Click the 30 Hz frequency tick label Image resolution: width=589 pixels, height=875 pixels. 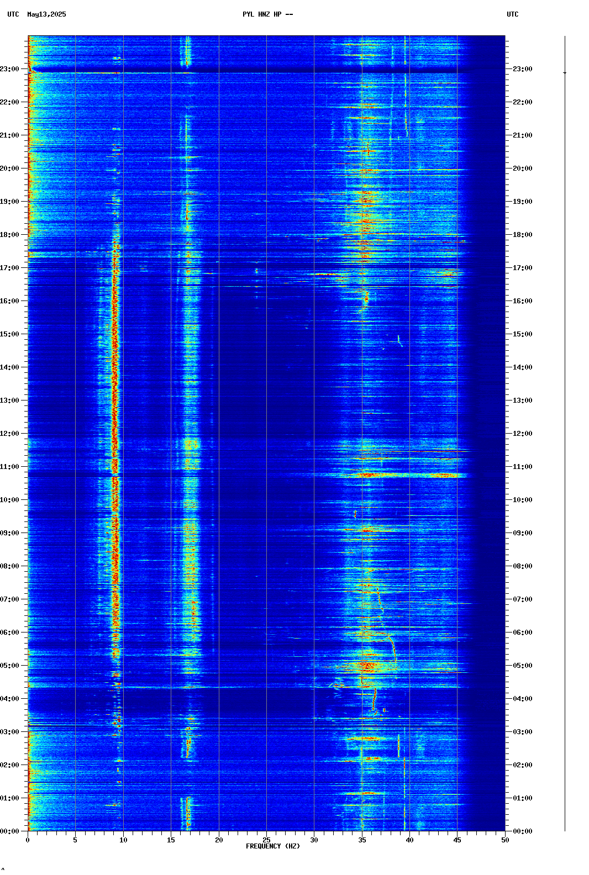coord(314,840)
